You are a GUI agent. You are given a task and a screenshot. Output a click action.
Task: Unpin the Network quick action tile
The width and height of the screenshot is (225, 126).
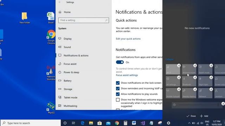211,89
